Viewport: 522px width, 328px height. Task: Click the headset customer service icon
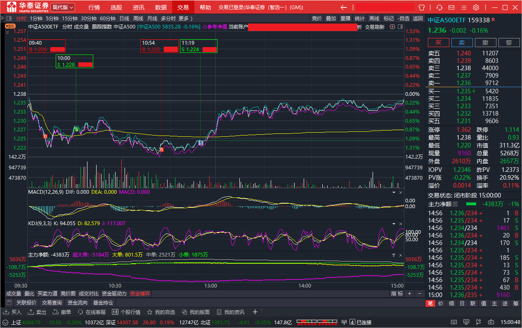point(439,7)
